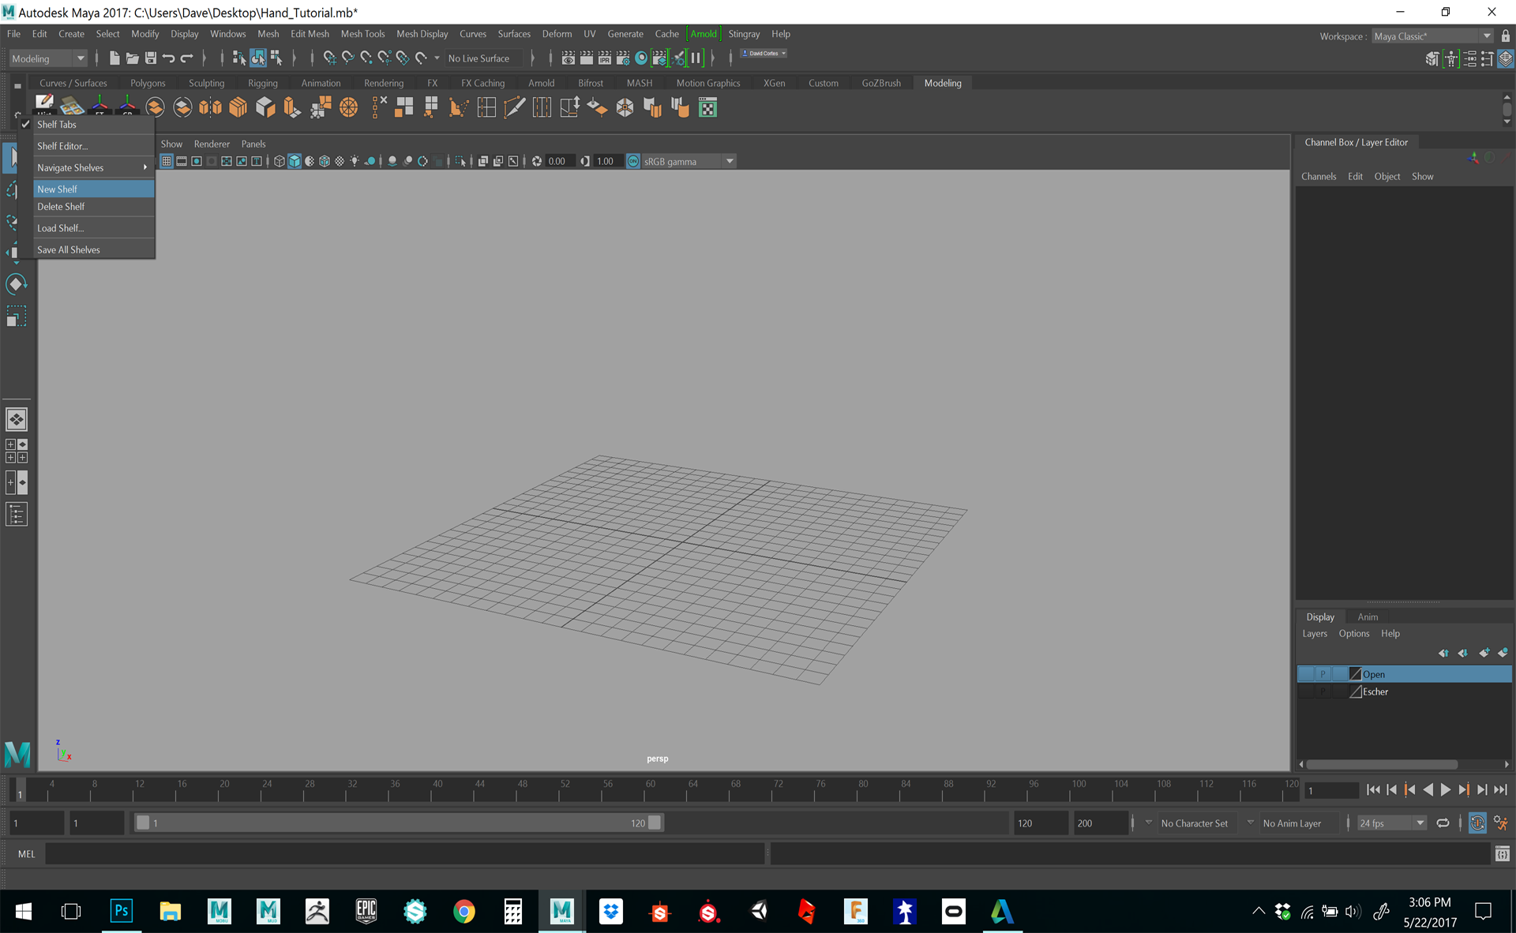
Task: Open the Mesh Tools menu
Action: [363, 33]
